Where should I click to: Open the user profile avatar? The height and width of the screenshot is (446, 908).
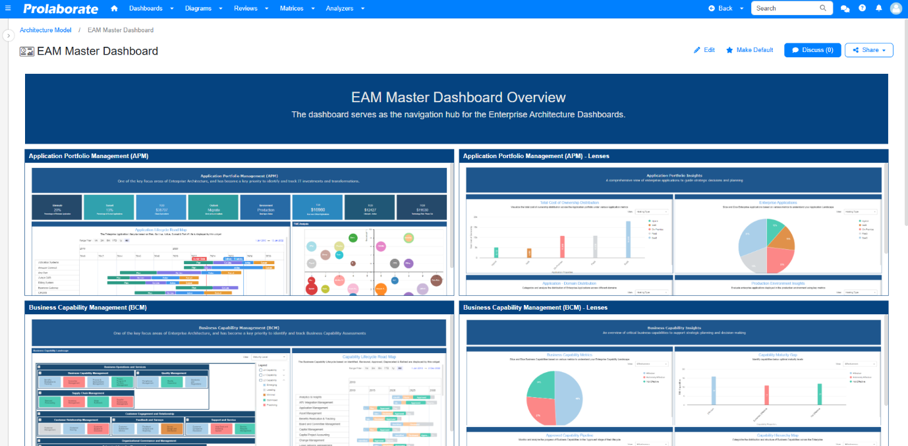click(x=895, y=9)
